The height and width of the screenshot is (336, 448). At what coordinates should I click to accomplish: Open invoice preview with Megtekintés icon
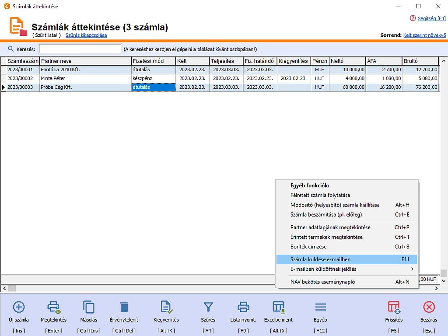click(54, 307)
